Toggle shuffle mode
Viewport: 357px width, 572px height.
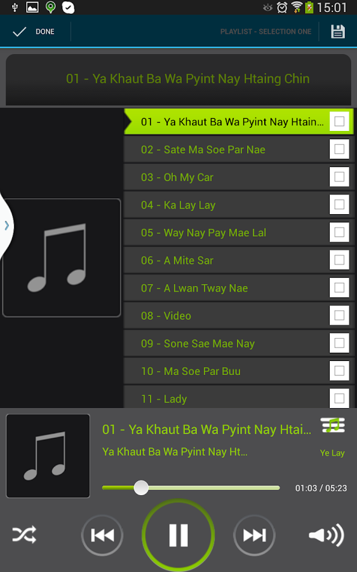pos(24,535)
